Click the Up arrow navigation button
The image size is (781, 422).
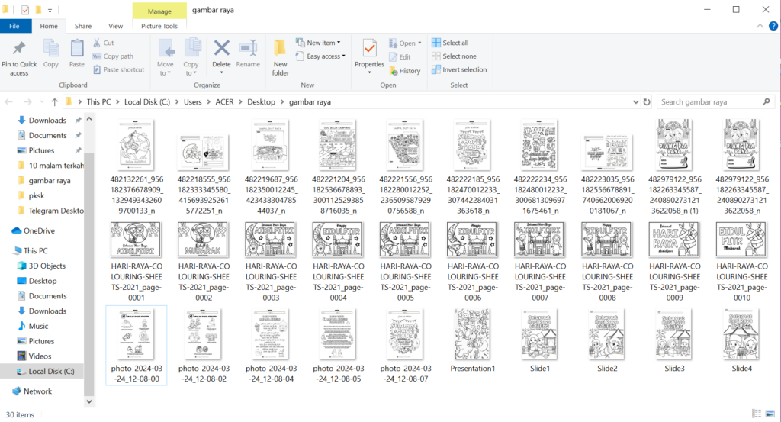[x=54, y=101]
